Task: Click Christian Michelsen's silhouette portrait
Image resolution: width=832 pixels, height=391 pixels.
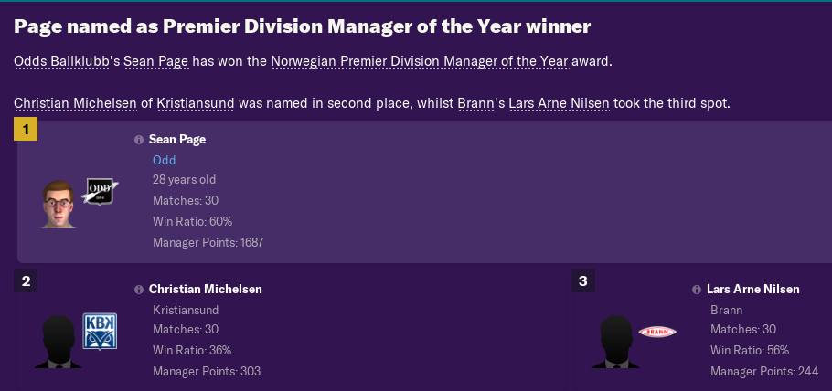Action: tap(58, 342)
